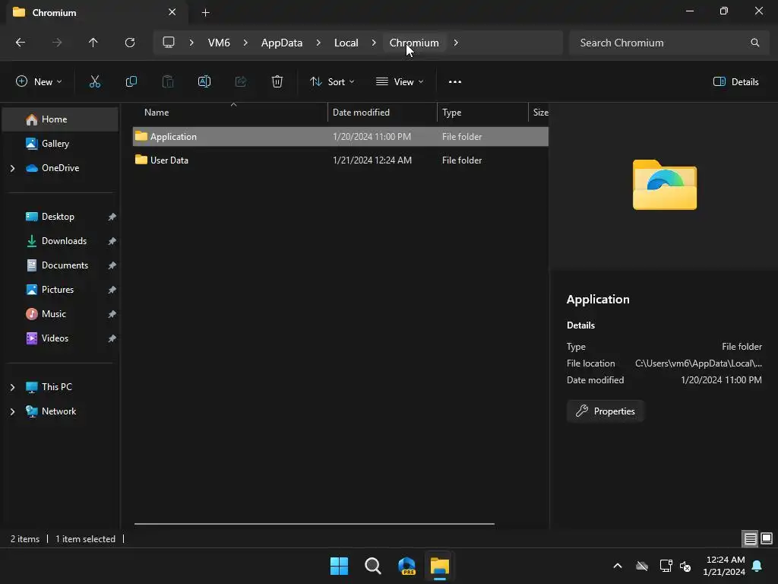Viewport: 778px width, 584px height.
Task: Go forward with the right arrow
Action: pos(57,43)
